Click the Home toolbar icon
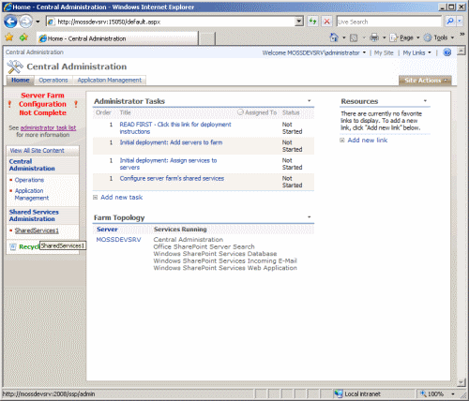Image resolution: width=469 pixels, height=401 pixels. 334,37
